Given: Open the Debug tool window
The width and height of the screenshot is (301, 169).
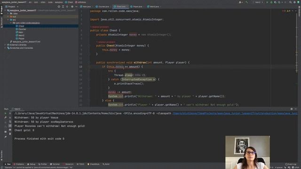Looking at the screenshot, I should point(31,164).
